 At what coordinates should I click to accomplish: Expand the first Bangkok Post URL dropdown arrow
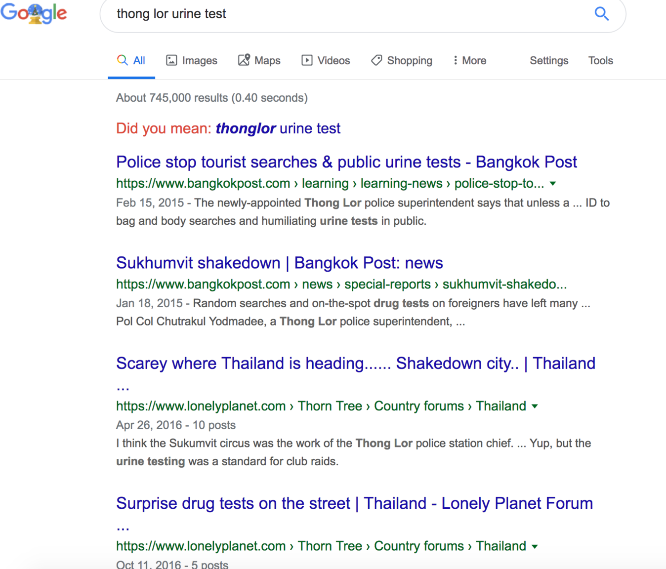click(x=553, y=183)
